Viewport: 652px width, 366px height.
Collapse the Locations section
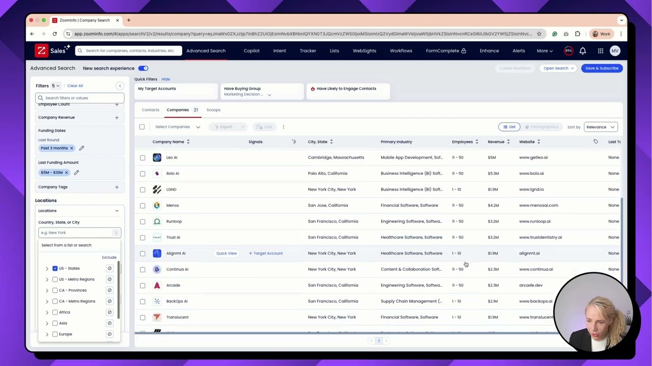[x=117, y=211]
